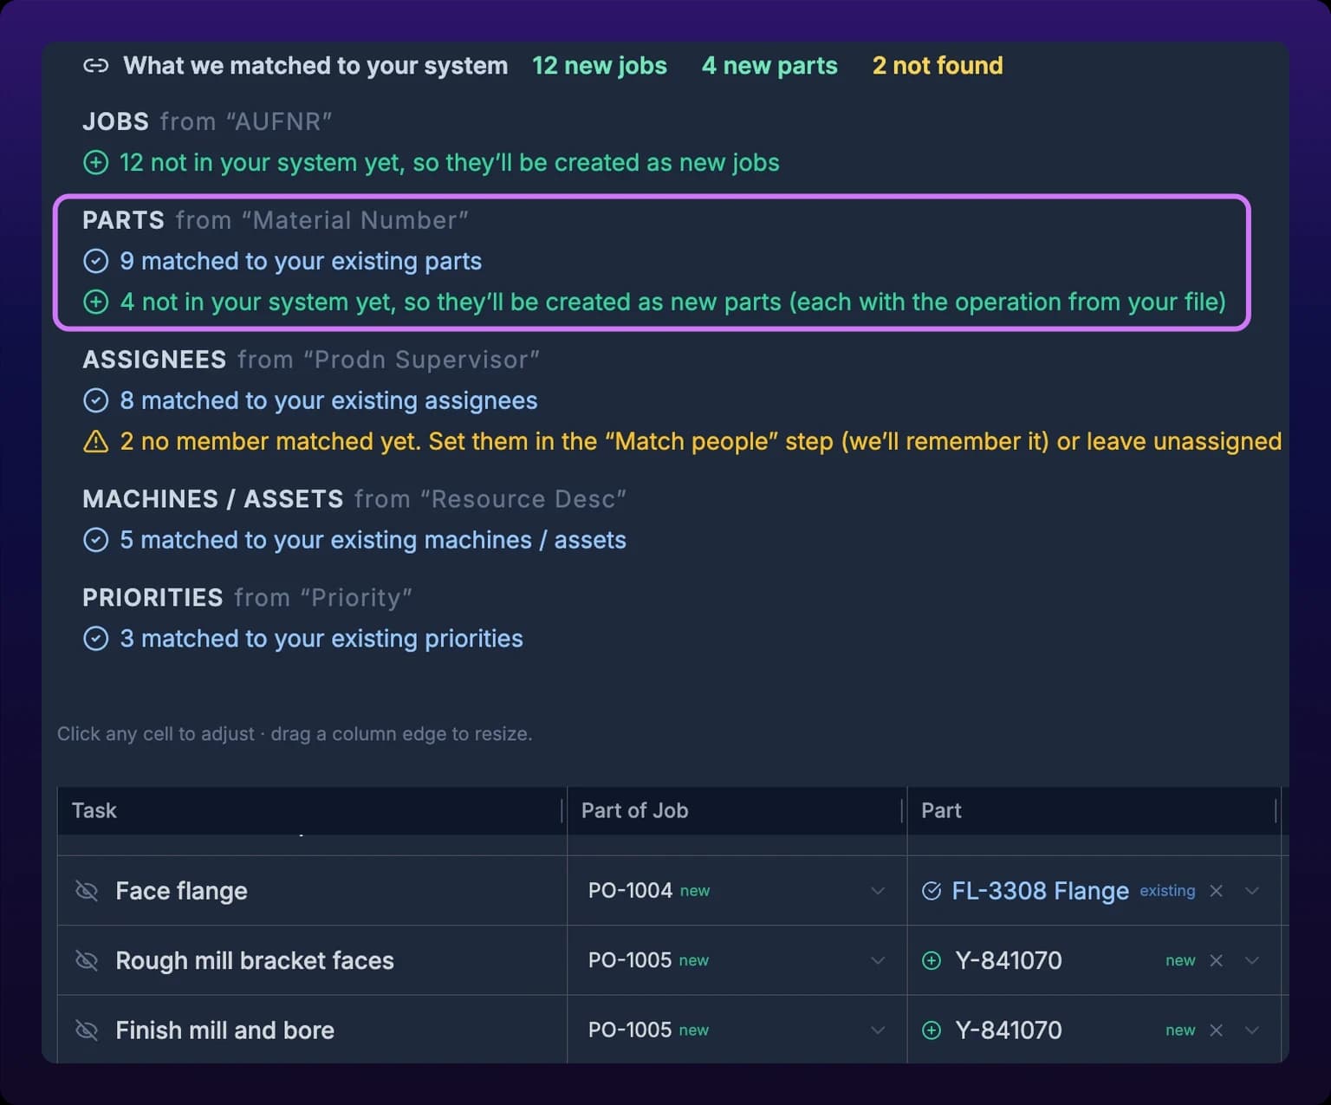Click the "Rough mill bracket faces" task cell
Viewport: 1331px width, 1105px height.
(x=312, y=960)
